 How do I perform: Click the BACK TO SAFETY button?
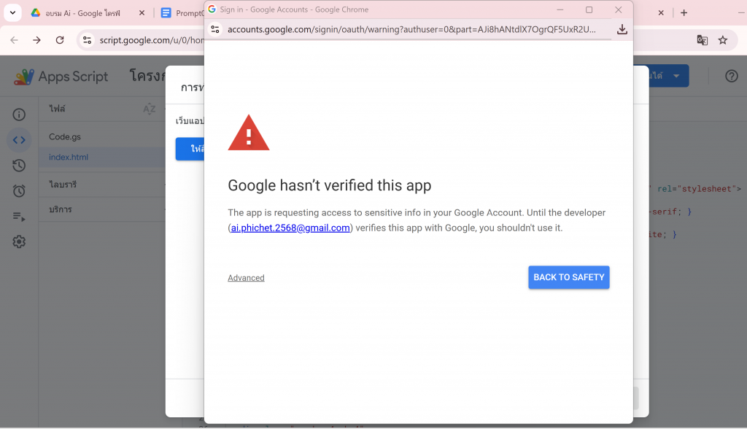[x=568, y=277]
